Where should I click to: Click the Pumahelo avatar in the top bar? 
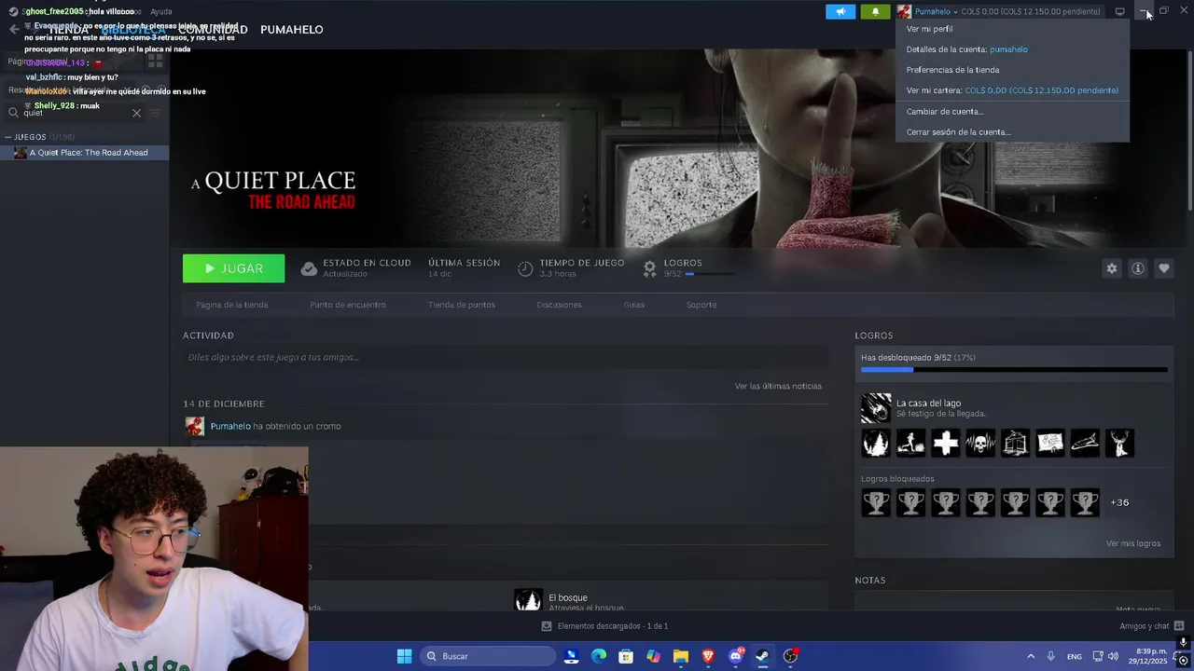click(904, 11)
